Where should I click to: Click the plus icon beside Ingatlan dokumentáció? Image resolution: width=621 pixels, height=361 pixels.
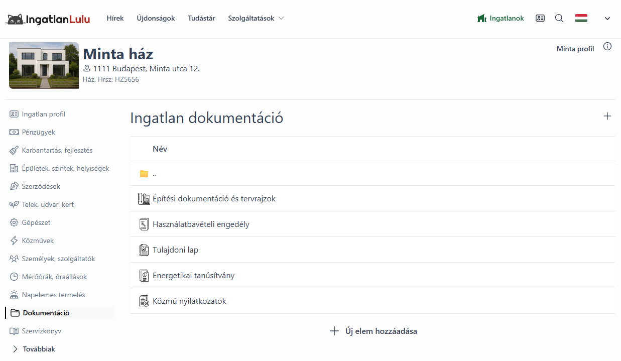(x=607, y=116)
